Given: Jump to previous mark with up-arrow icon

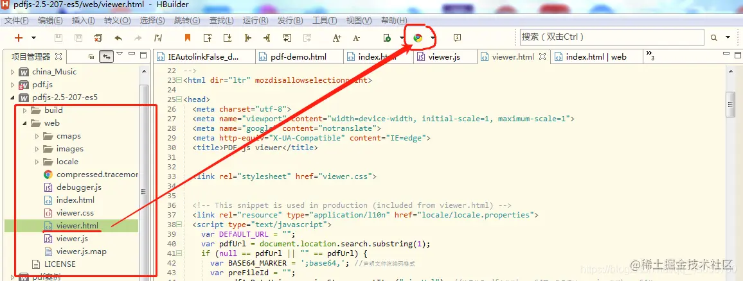Looking at the screenshot, I should 207,38.
